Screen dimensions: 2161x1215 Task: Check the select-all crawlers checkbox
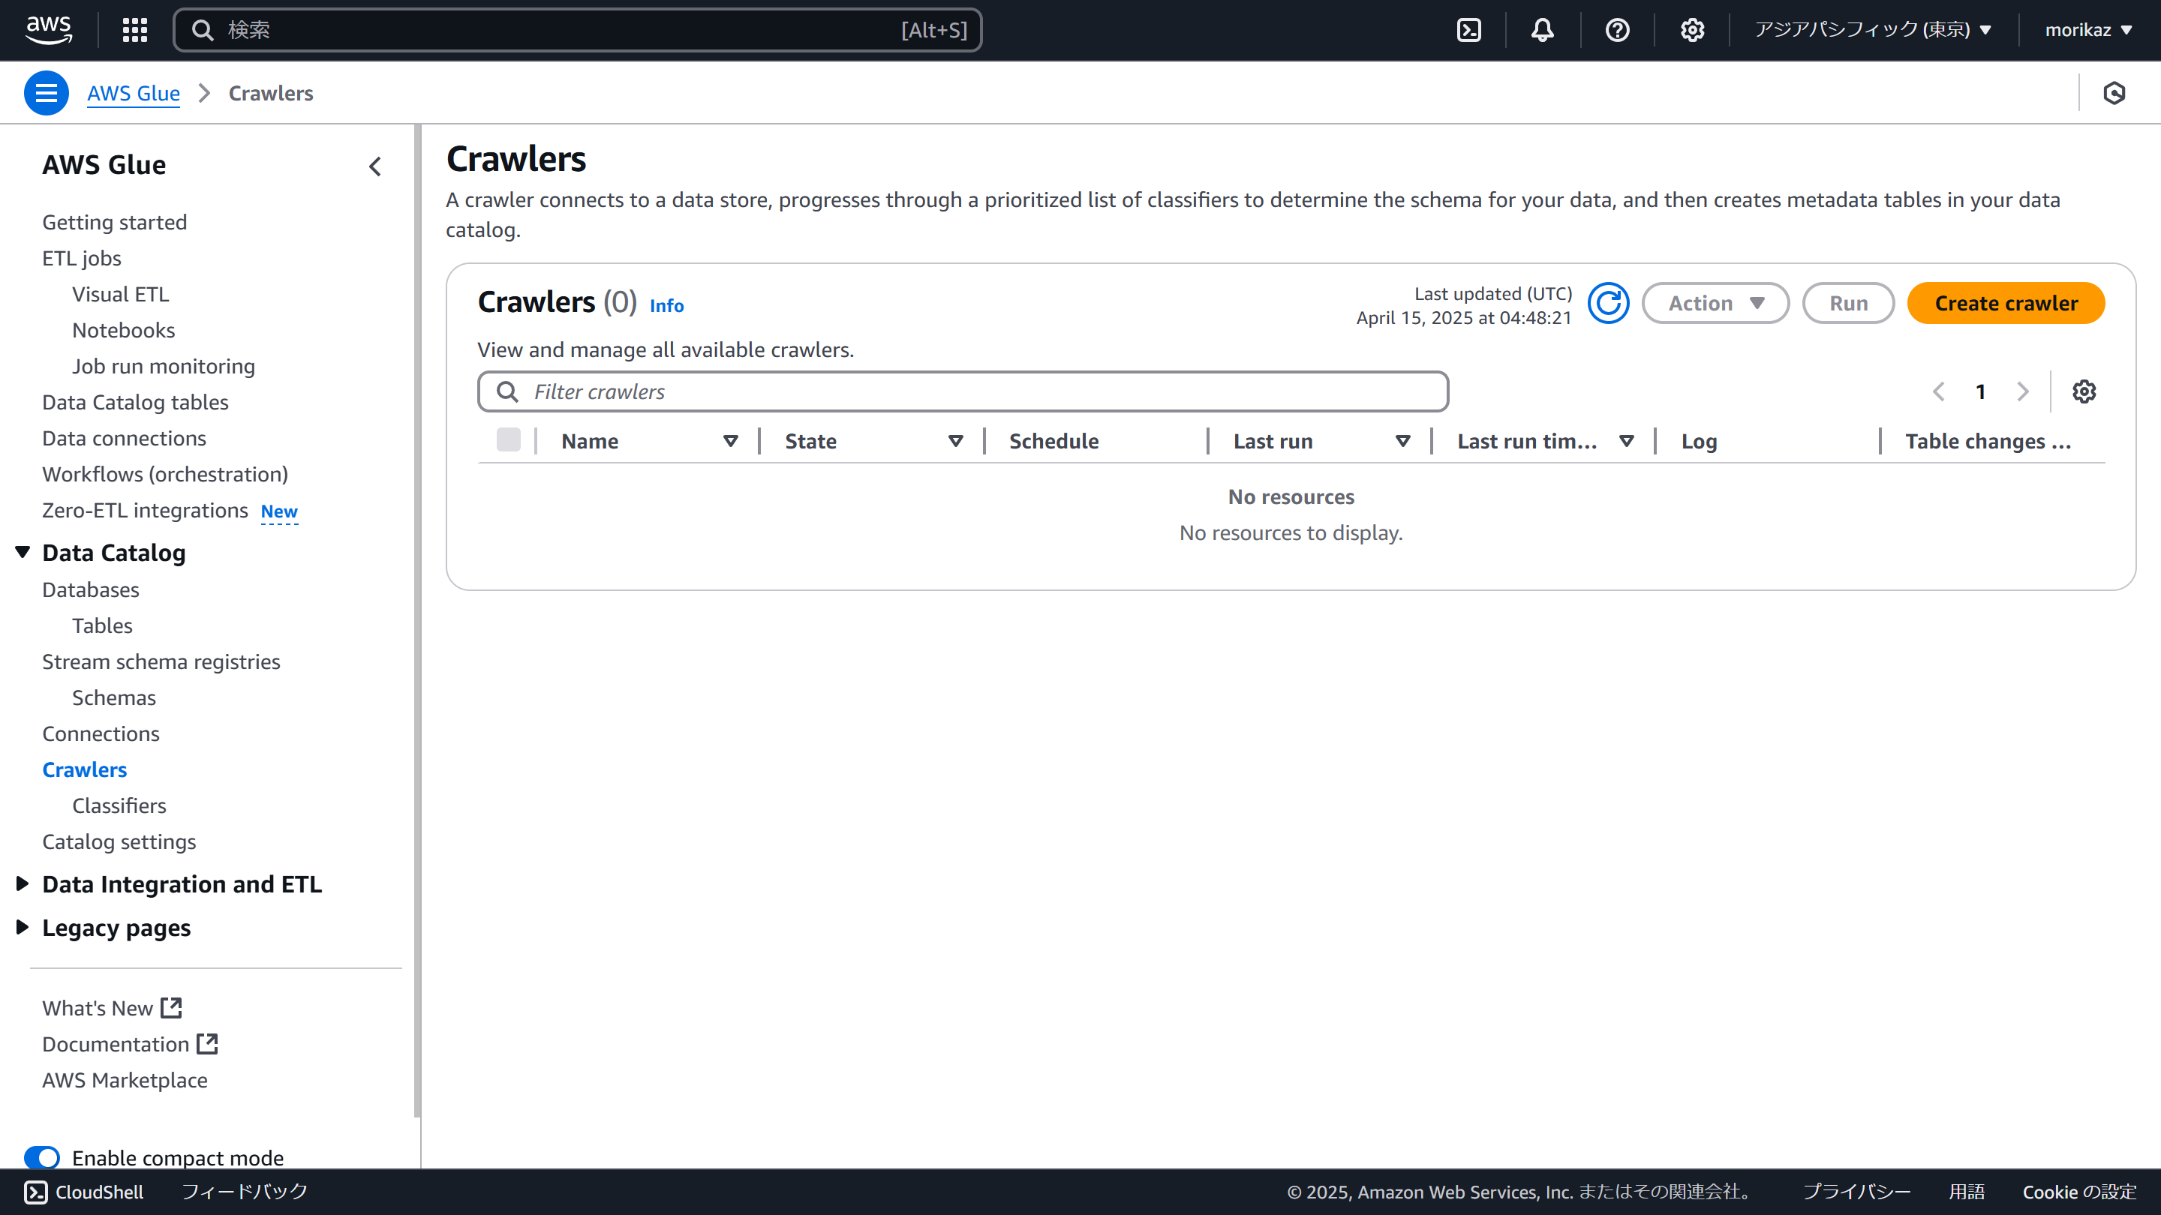509,440
